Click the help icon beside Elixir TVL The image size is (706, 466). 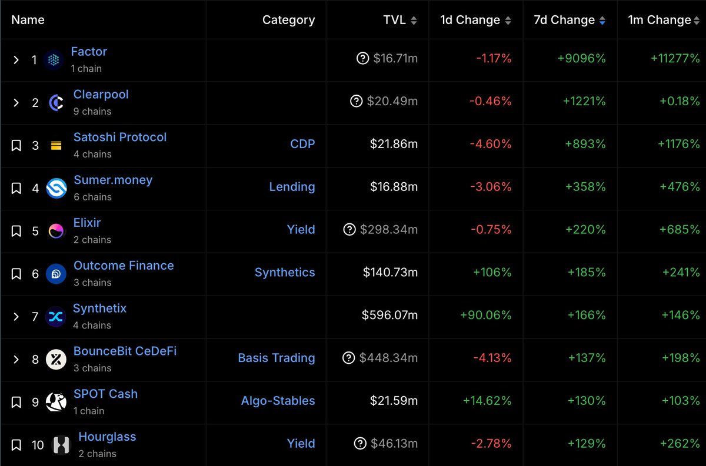(349, 229)
